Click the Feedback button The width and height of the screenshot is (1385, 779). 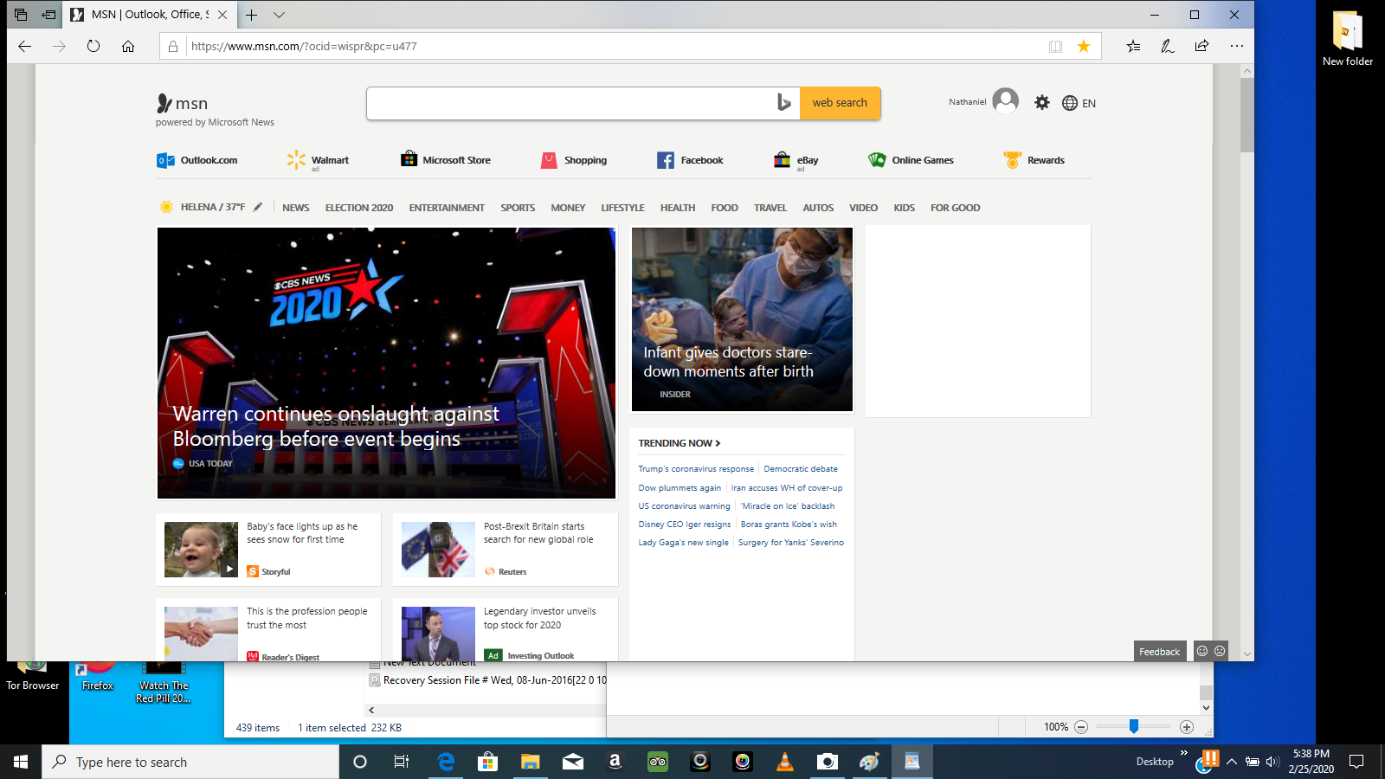coord(1160,652)
